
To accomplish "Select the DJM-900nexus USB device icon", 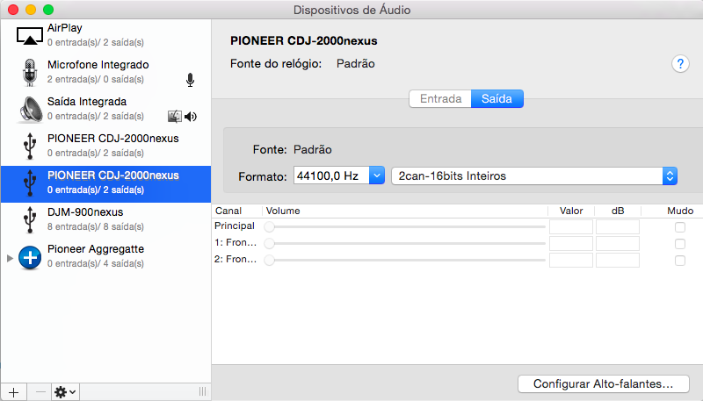I will (30, 219).
